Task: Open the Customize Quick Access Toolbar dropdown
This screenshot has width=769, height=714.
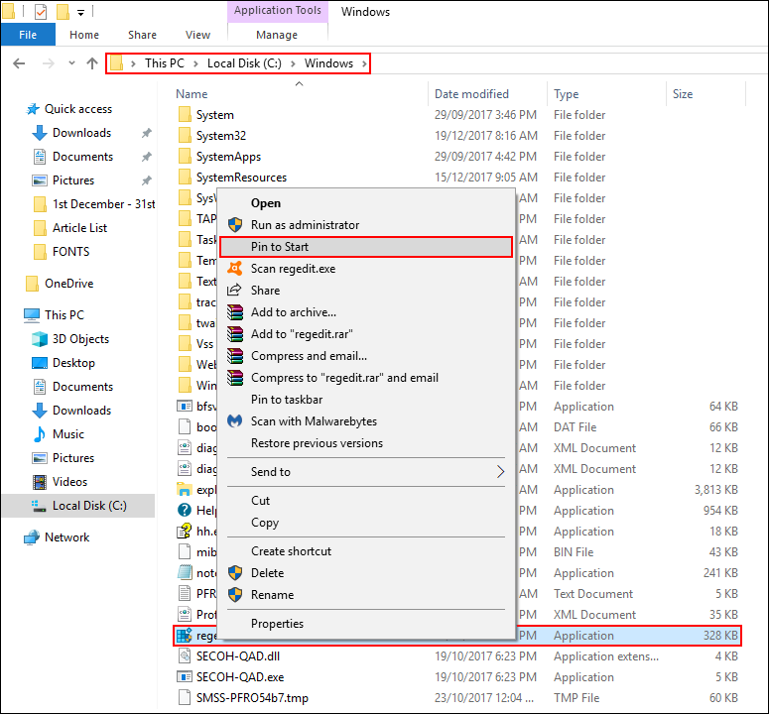Action: [x=81, y=12]
